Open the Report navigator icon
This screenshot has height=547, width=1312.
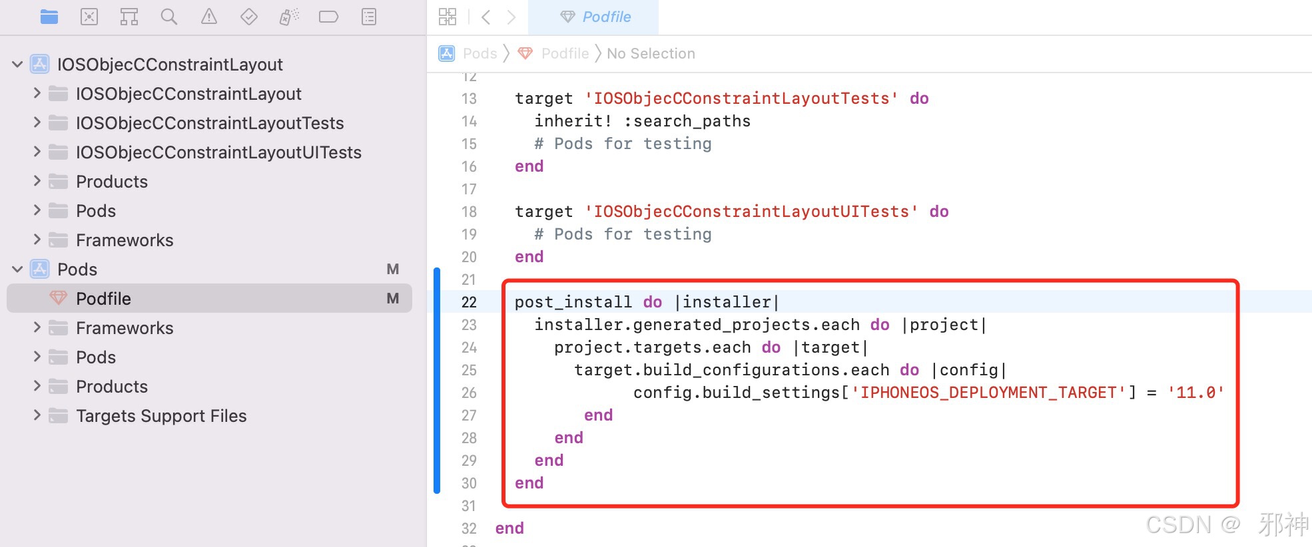pos(369,17)
